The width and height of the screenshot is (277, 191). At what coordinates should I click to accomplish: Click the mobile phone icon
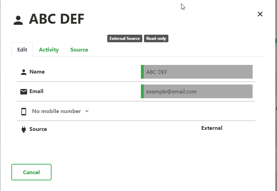click(24, 112)
